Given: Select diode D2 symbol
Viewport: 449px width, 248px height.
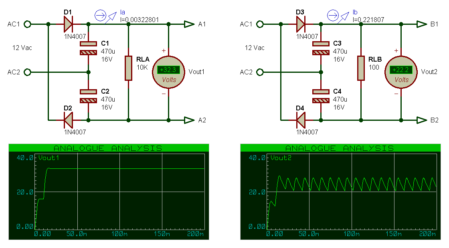Looking at the screenshot, I should pyautogui.click(x=68, y=120).
